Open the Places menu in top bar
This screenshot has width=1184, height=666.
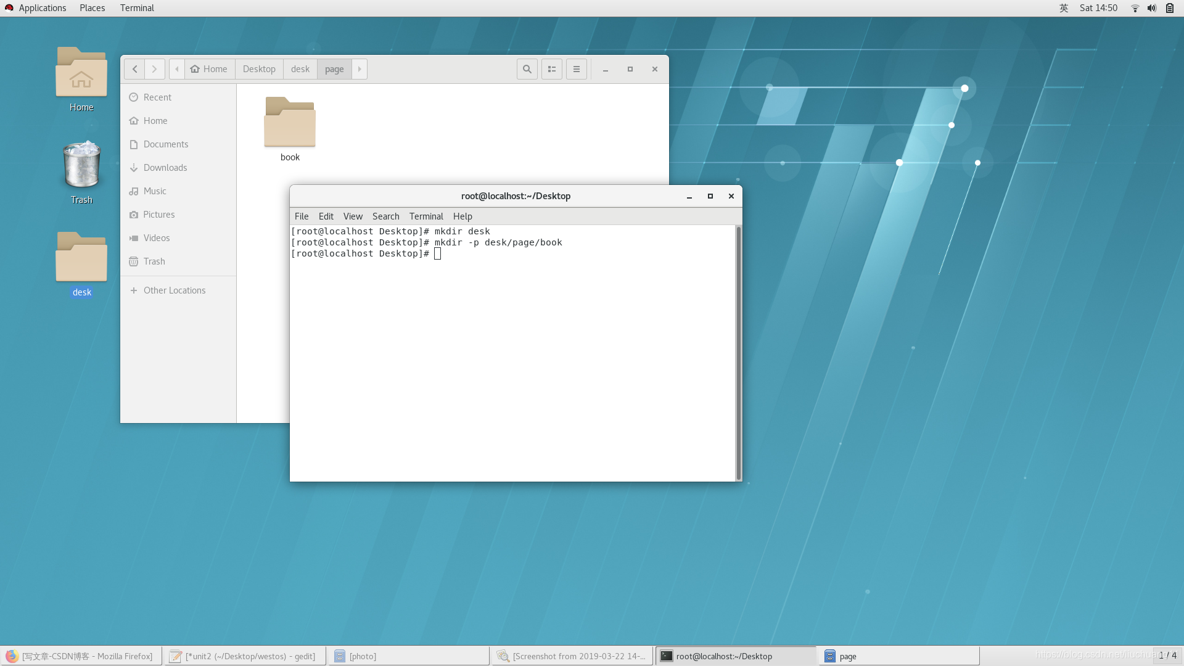[x=92, y=8]
